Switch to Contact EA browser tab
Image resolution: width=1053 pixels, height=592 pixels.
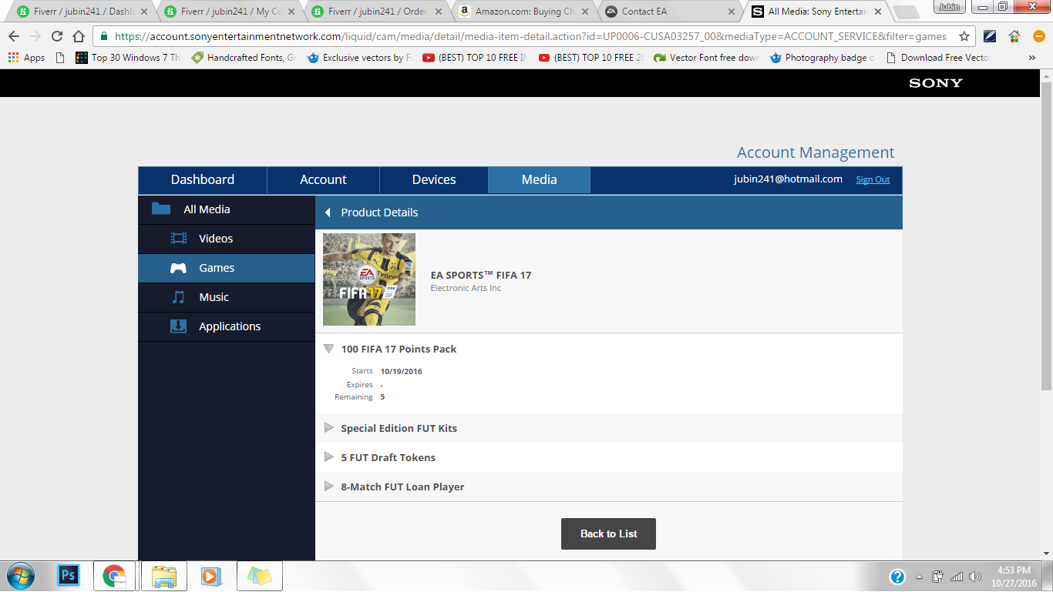(x=670, y=12)
